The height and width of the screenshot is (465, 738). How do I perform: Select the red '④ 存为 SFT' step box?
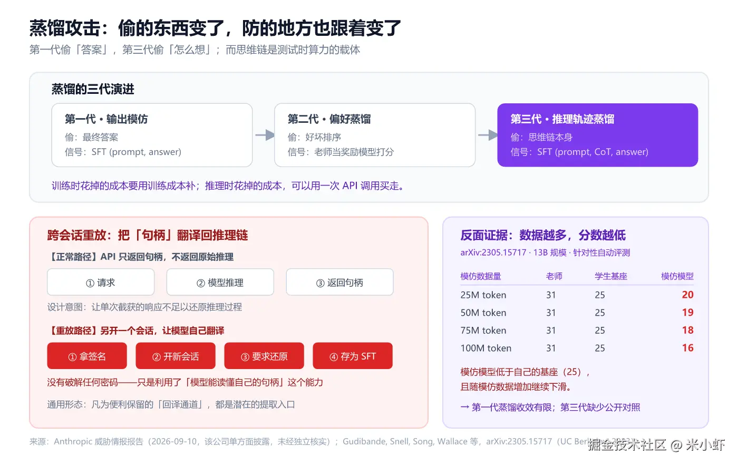coord(353,356)
